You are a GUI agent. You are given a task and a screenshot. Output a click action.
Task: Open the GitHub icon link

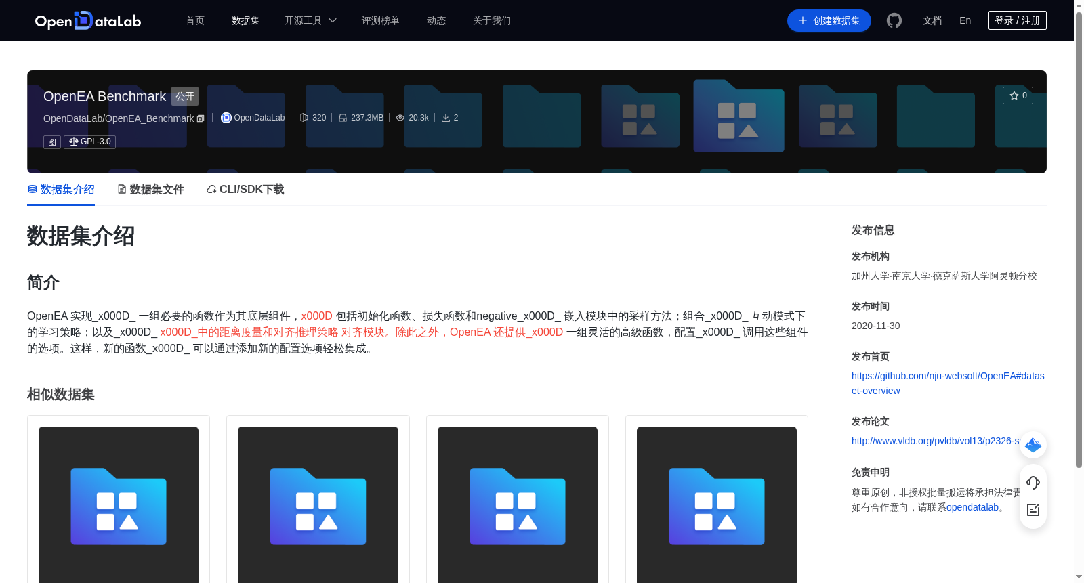tap(894, 20)
